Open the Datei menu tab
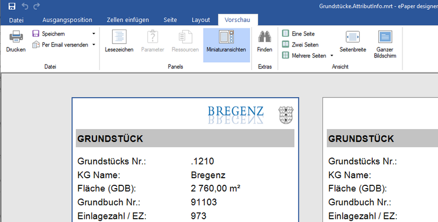Viewport: 438px width, 222px height. coord(17,20)
